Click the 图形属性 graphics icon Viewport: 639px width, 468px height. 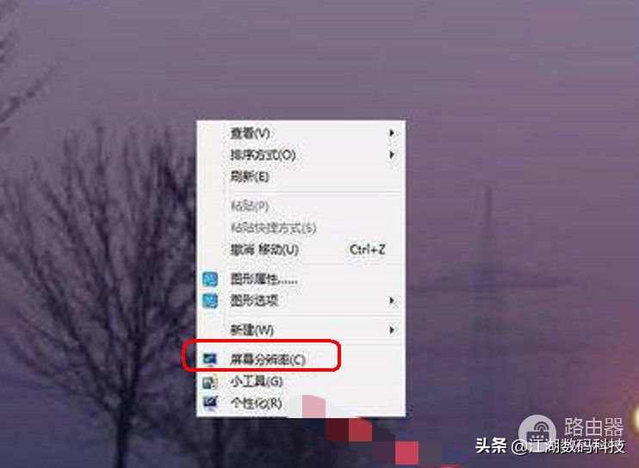pos(210,280)
